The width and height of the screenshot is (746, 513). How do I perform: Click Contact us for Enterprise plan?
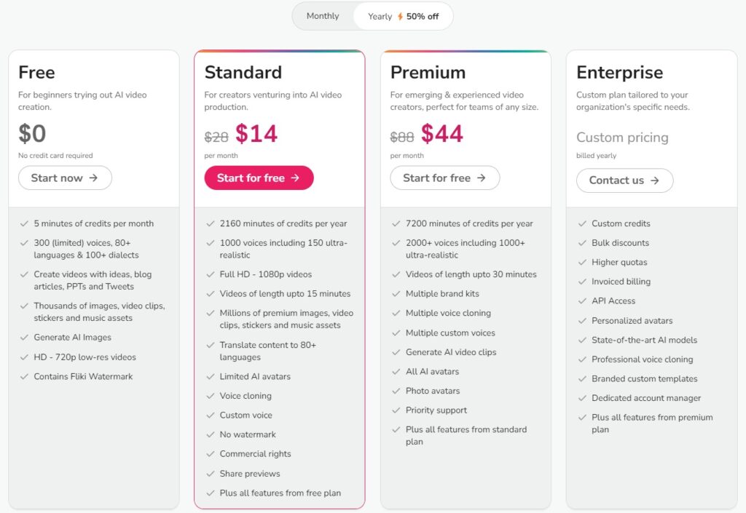tap(624, 180)
